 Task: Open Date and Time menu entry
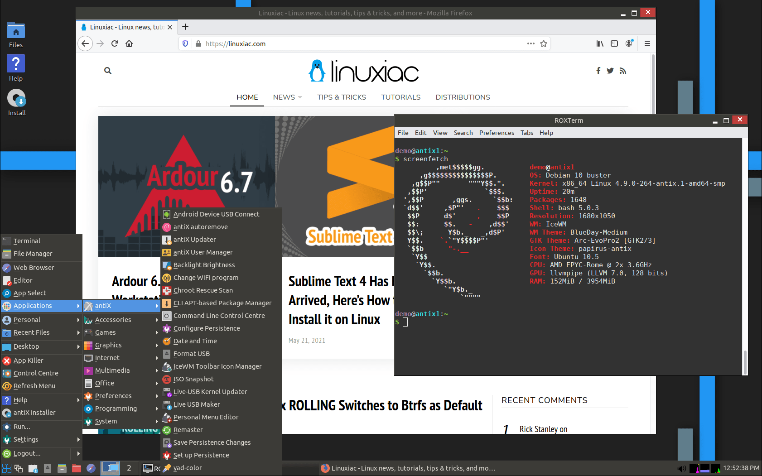(x=222, y=341)
